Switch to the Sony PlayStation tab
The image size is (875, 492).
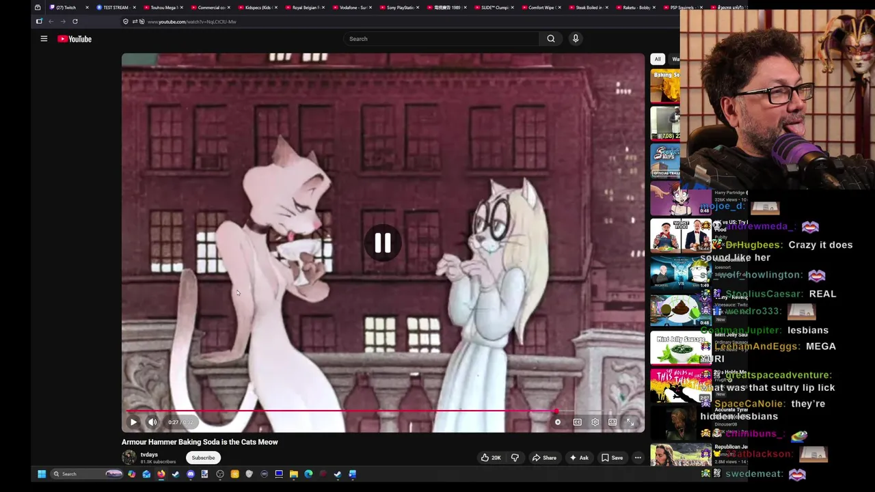coord(400,8)
